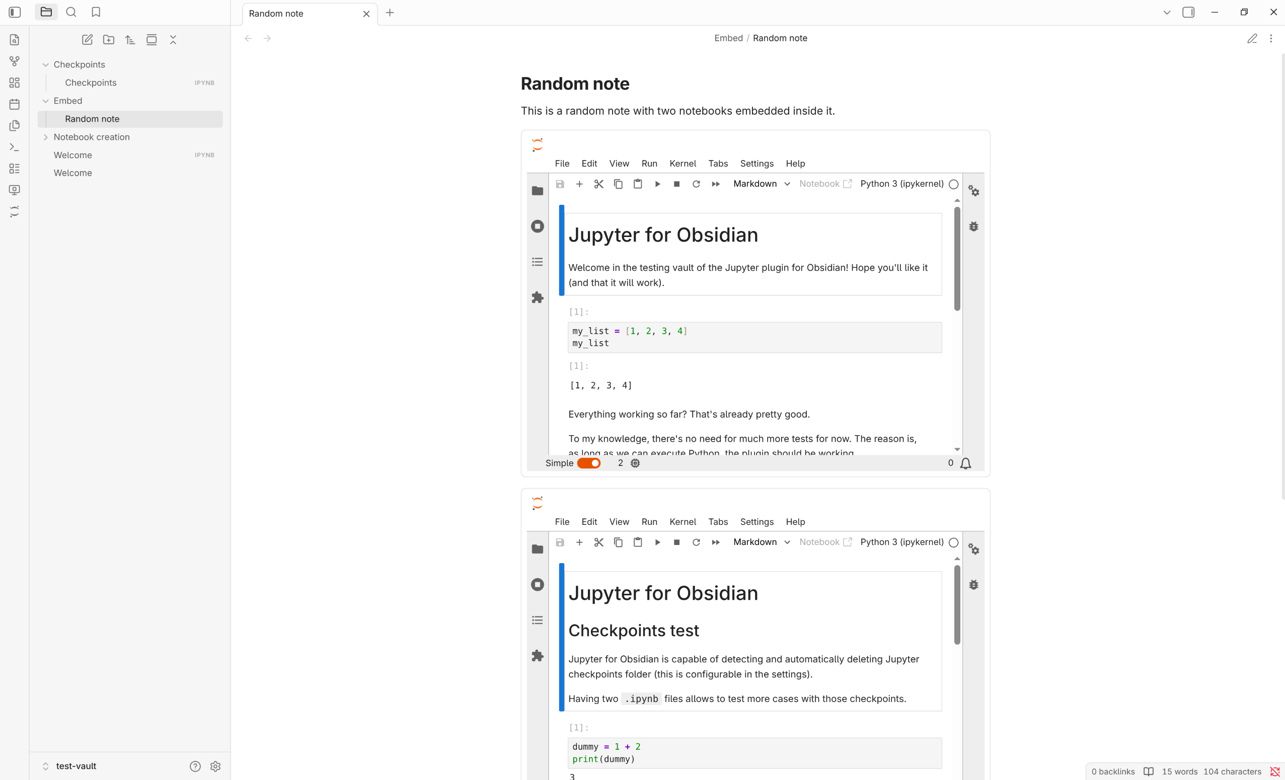This screenshot has height=780, width=1285.
Task: Open cell type Markdown dropdown in second notebook
Action: (762, 542)
